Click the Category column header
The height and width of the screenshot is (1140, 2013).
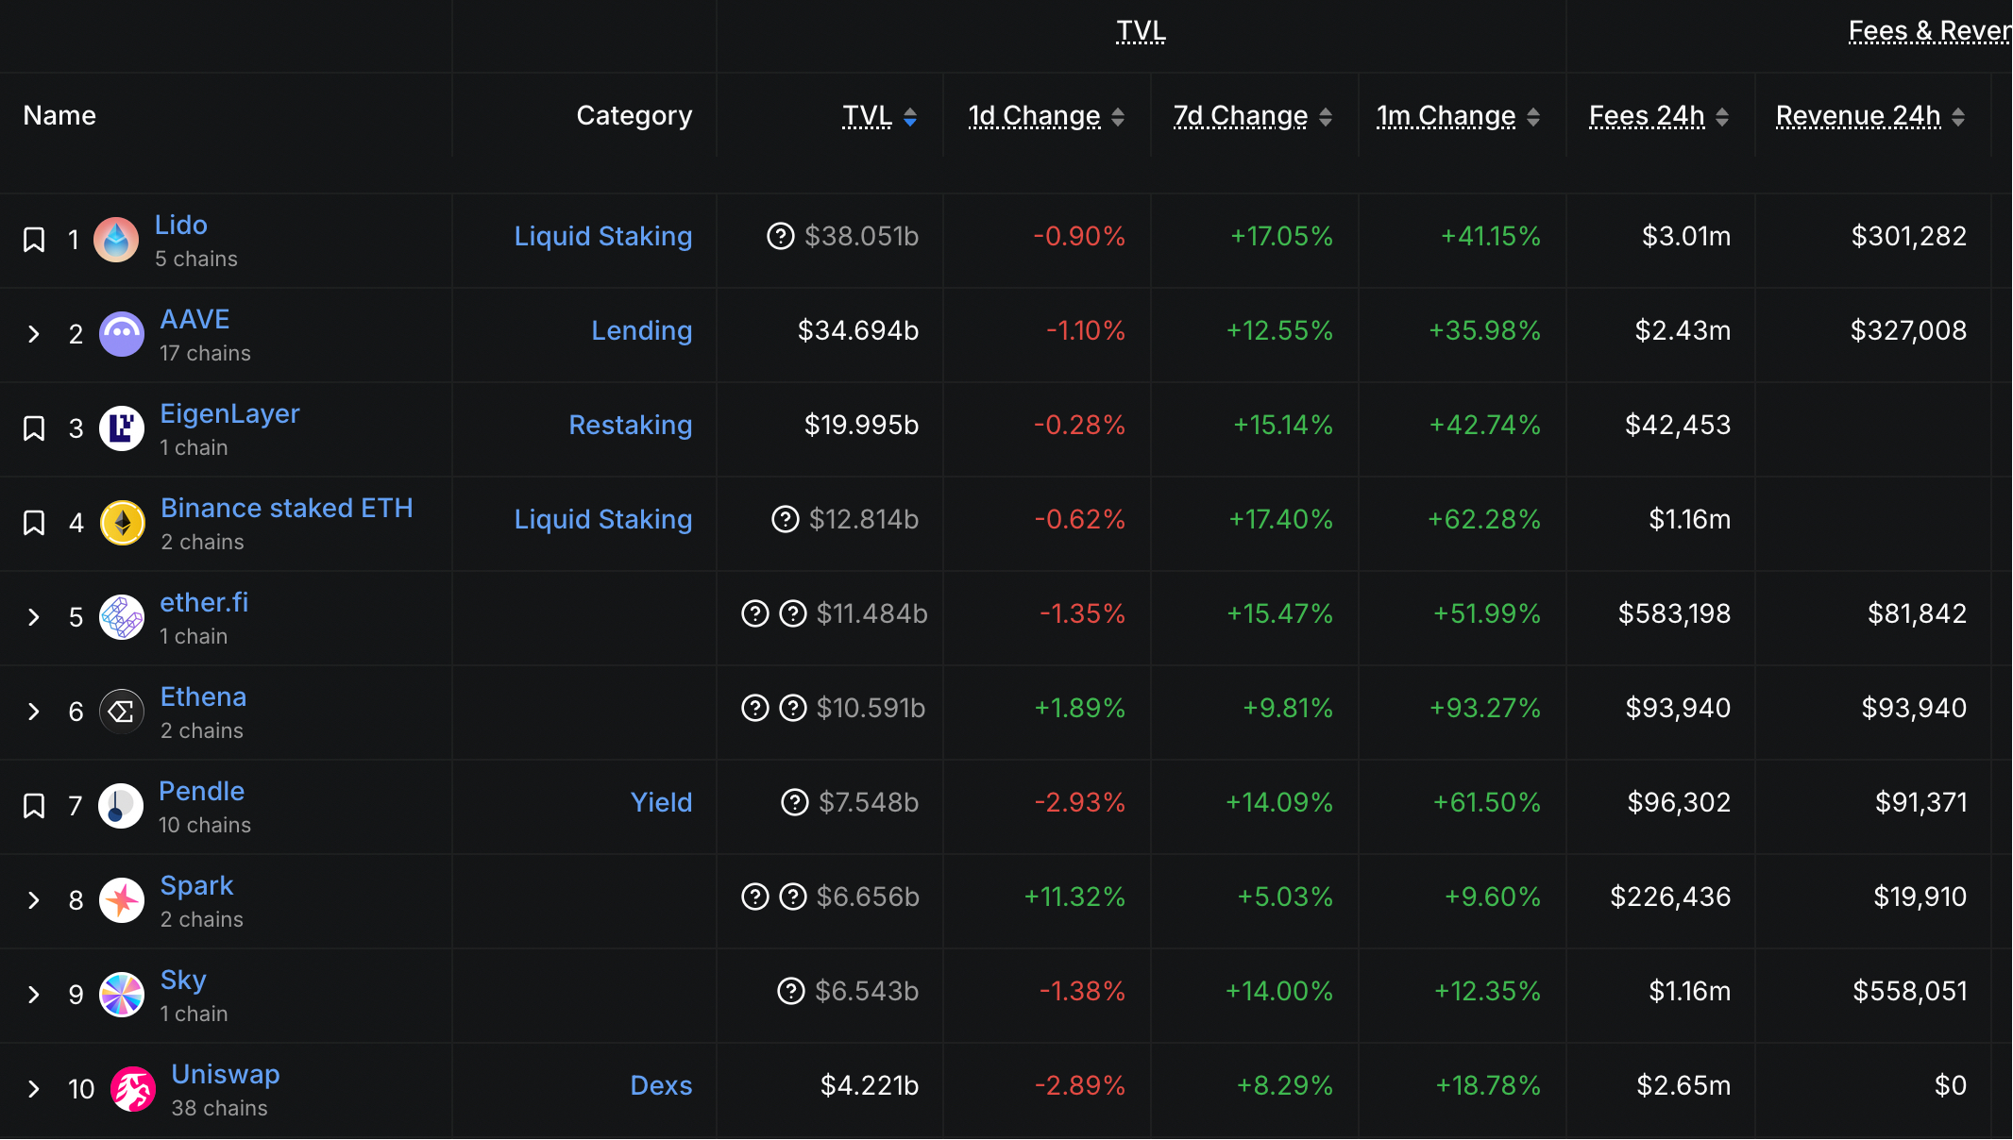click(x=634, y=115)
